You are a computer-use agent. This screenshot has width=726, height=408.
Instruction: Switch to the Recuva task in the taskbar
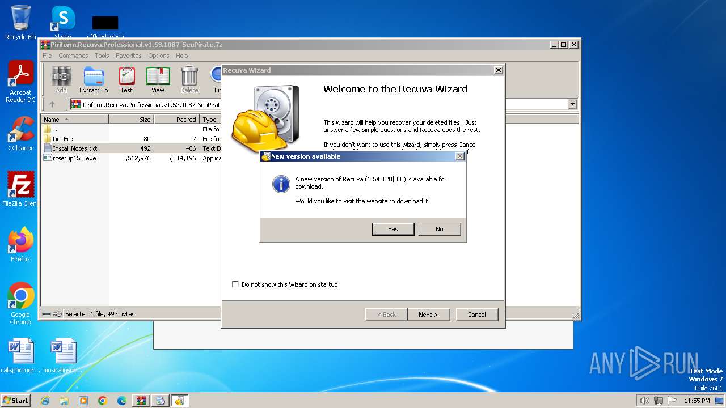(x=180, y=401)
